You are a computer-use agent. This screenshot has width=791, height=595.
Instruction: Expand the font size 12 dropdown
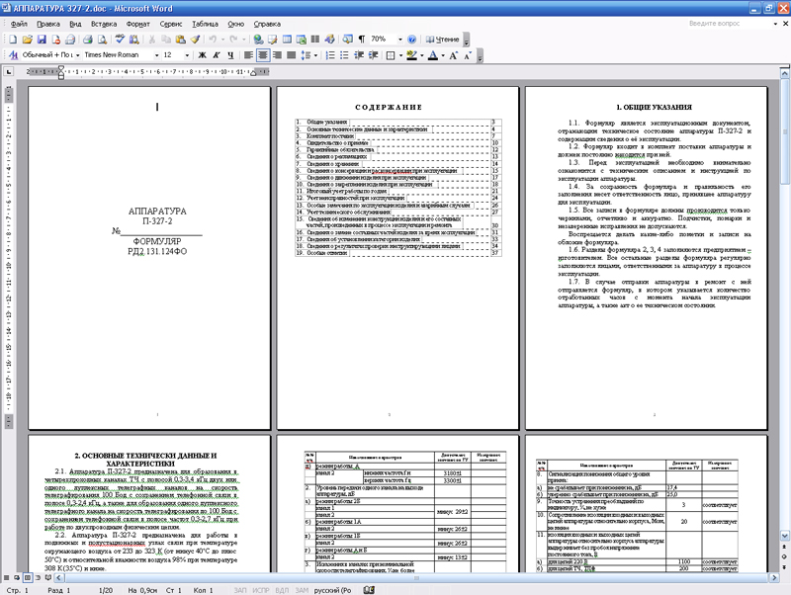[x=188, y=55]
